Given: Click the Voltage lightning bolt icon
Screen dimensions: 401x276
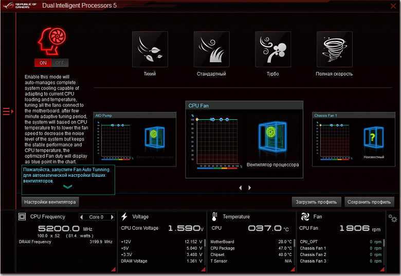Looking at the screenshot, I should [124, 216].
